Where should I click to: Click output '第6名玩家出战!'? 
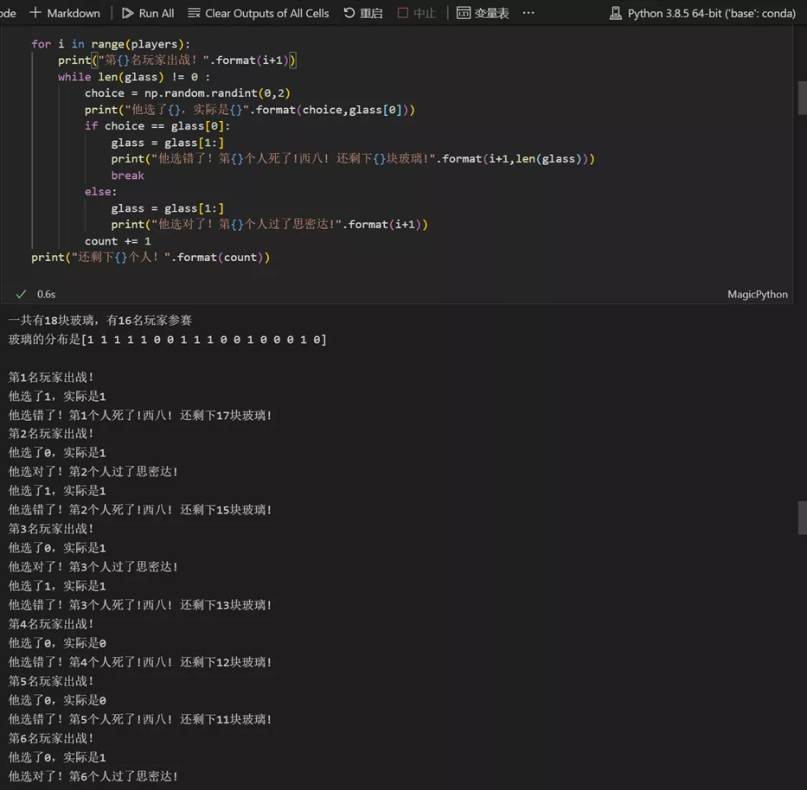point(51,738)
